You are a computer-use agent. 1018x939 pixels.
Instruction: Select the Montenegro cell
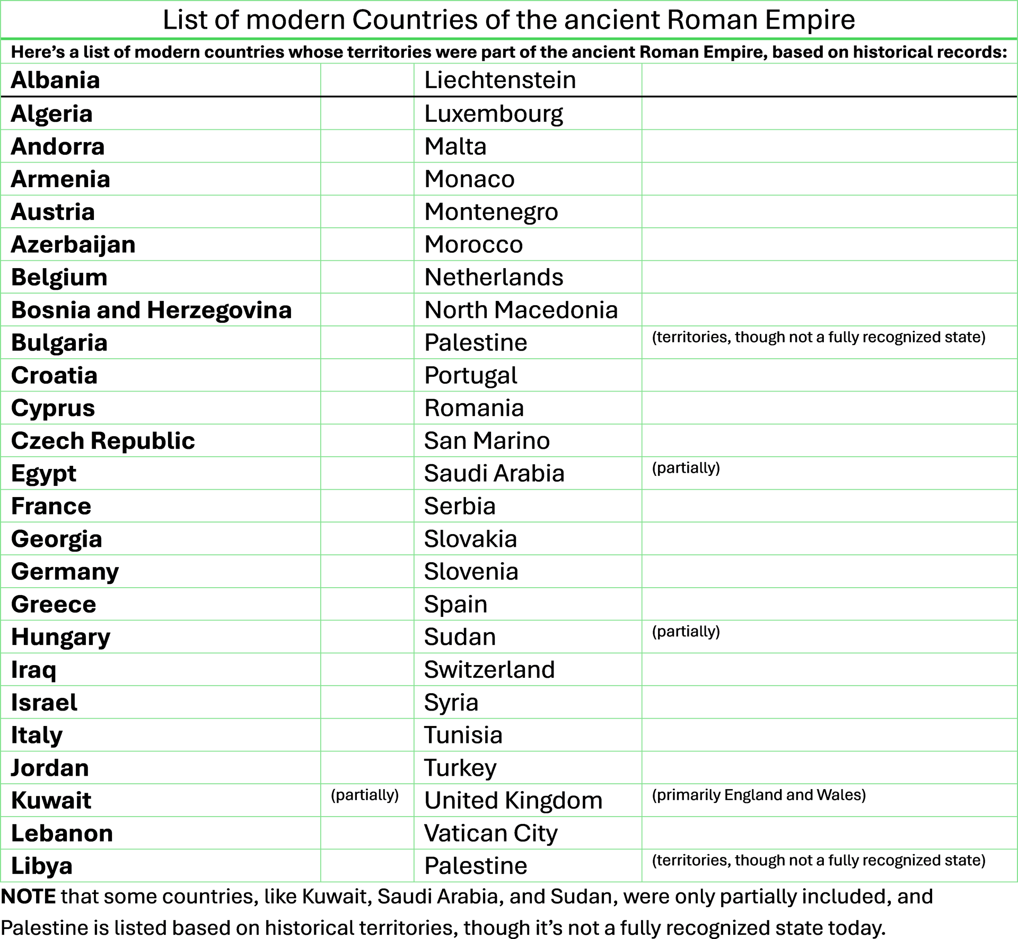[x=491, y=212]
